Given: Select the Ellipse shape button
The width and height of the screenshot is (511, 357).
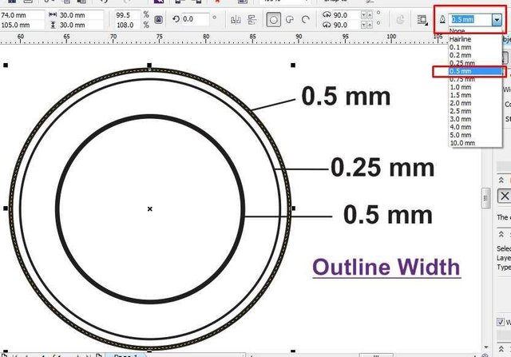Looking at the screenshot, I should (x=273, y=20).
